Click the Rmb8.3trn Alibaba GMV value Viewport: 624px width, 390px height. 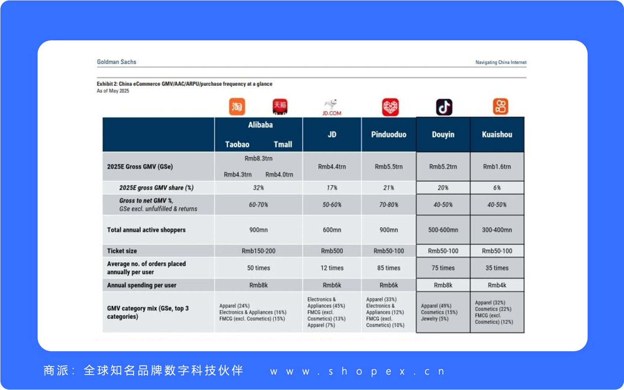[259, 158]
